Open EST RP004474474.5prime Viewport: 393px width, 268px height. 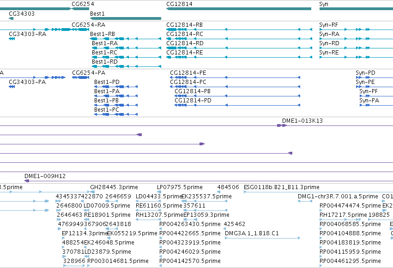coord(350,206)
